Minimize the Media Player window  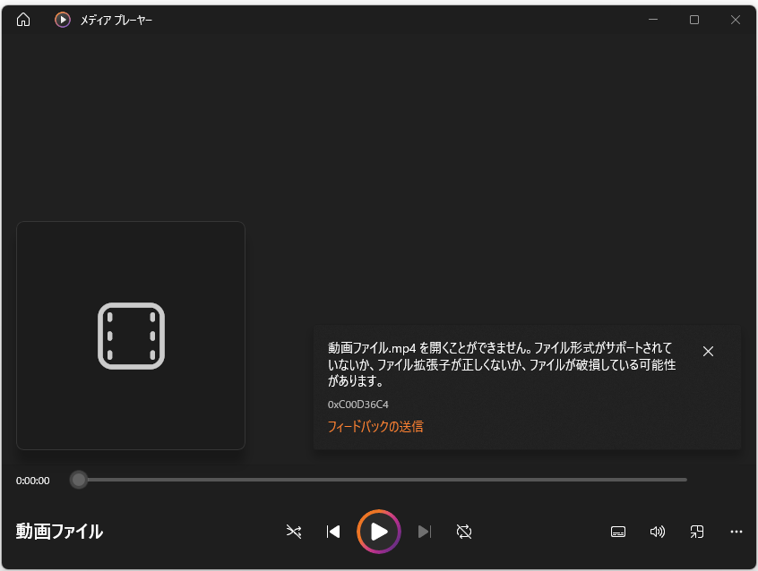(x=652, y=20)
